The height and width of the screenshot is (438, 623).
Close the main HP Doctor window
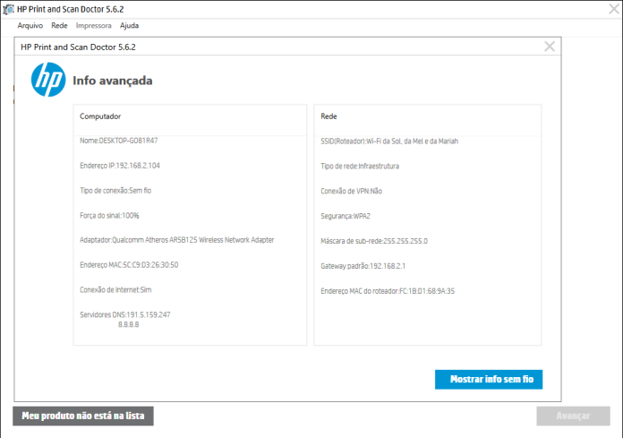tap(614, 9)
